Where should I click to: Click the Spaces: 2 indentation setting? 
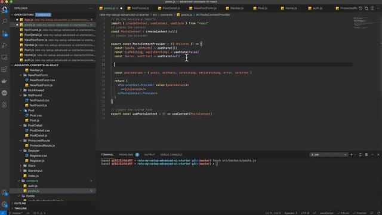pos(291,213)
